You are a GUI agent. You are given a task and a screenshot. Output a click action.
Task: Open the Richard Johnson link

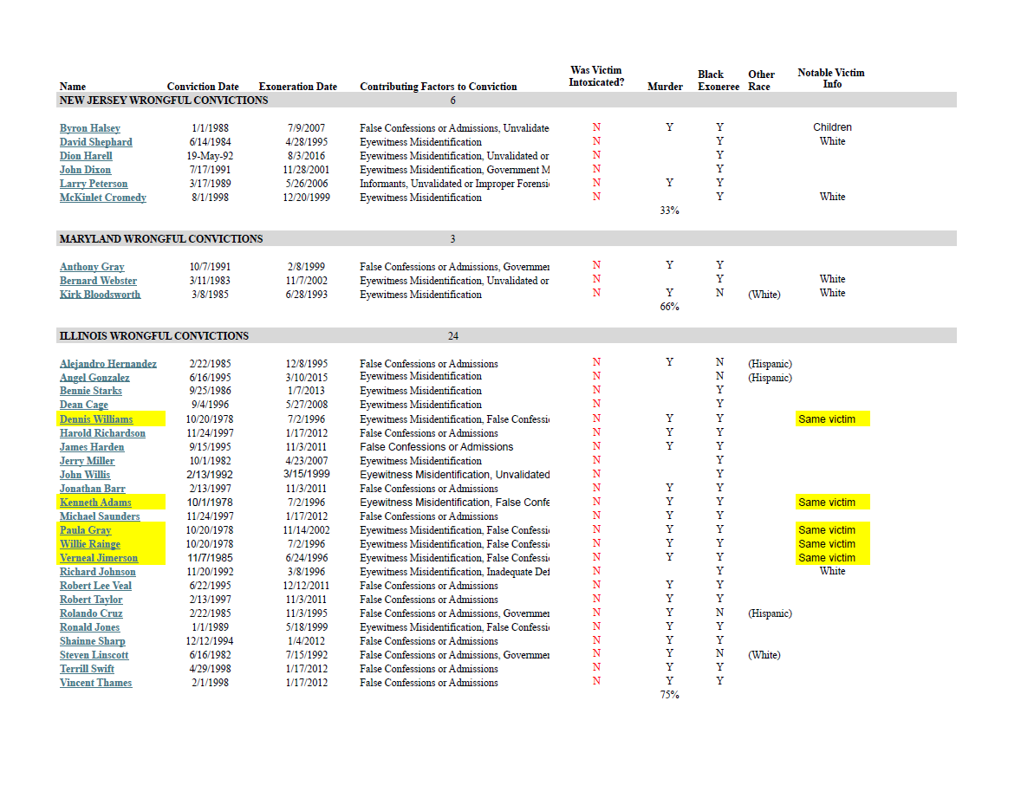(98, 572)
